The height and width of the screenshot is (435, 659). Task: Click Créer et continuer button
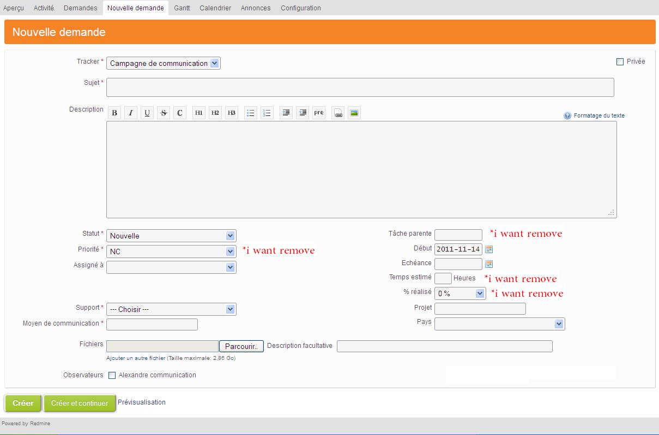[80, 403]
